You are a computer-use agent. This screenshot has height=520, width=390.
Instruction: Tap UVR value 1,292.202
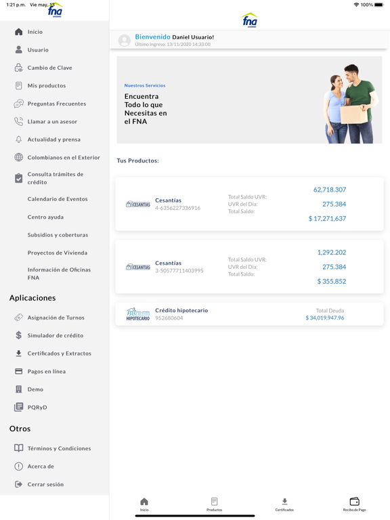(x=332, y=253)
